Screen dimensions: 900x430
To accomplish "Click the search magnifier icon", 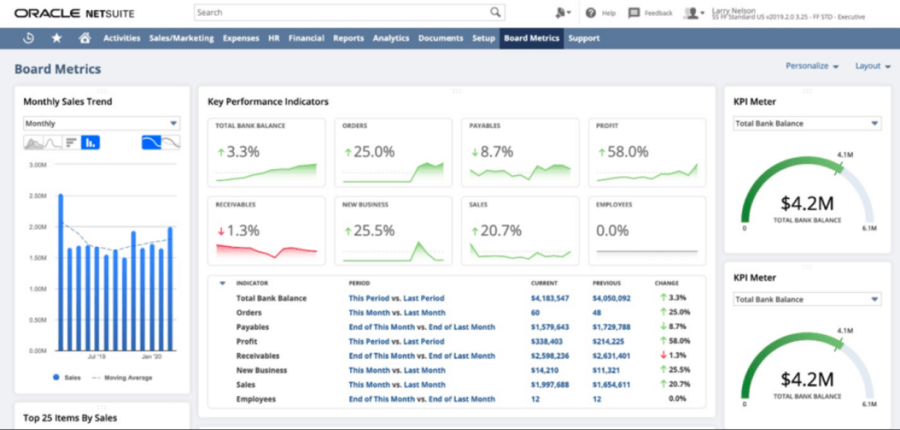I will pyautogui.click(x=495, y=12).
